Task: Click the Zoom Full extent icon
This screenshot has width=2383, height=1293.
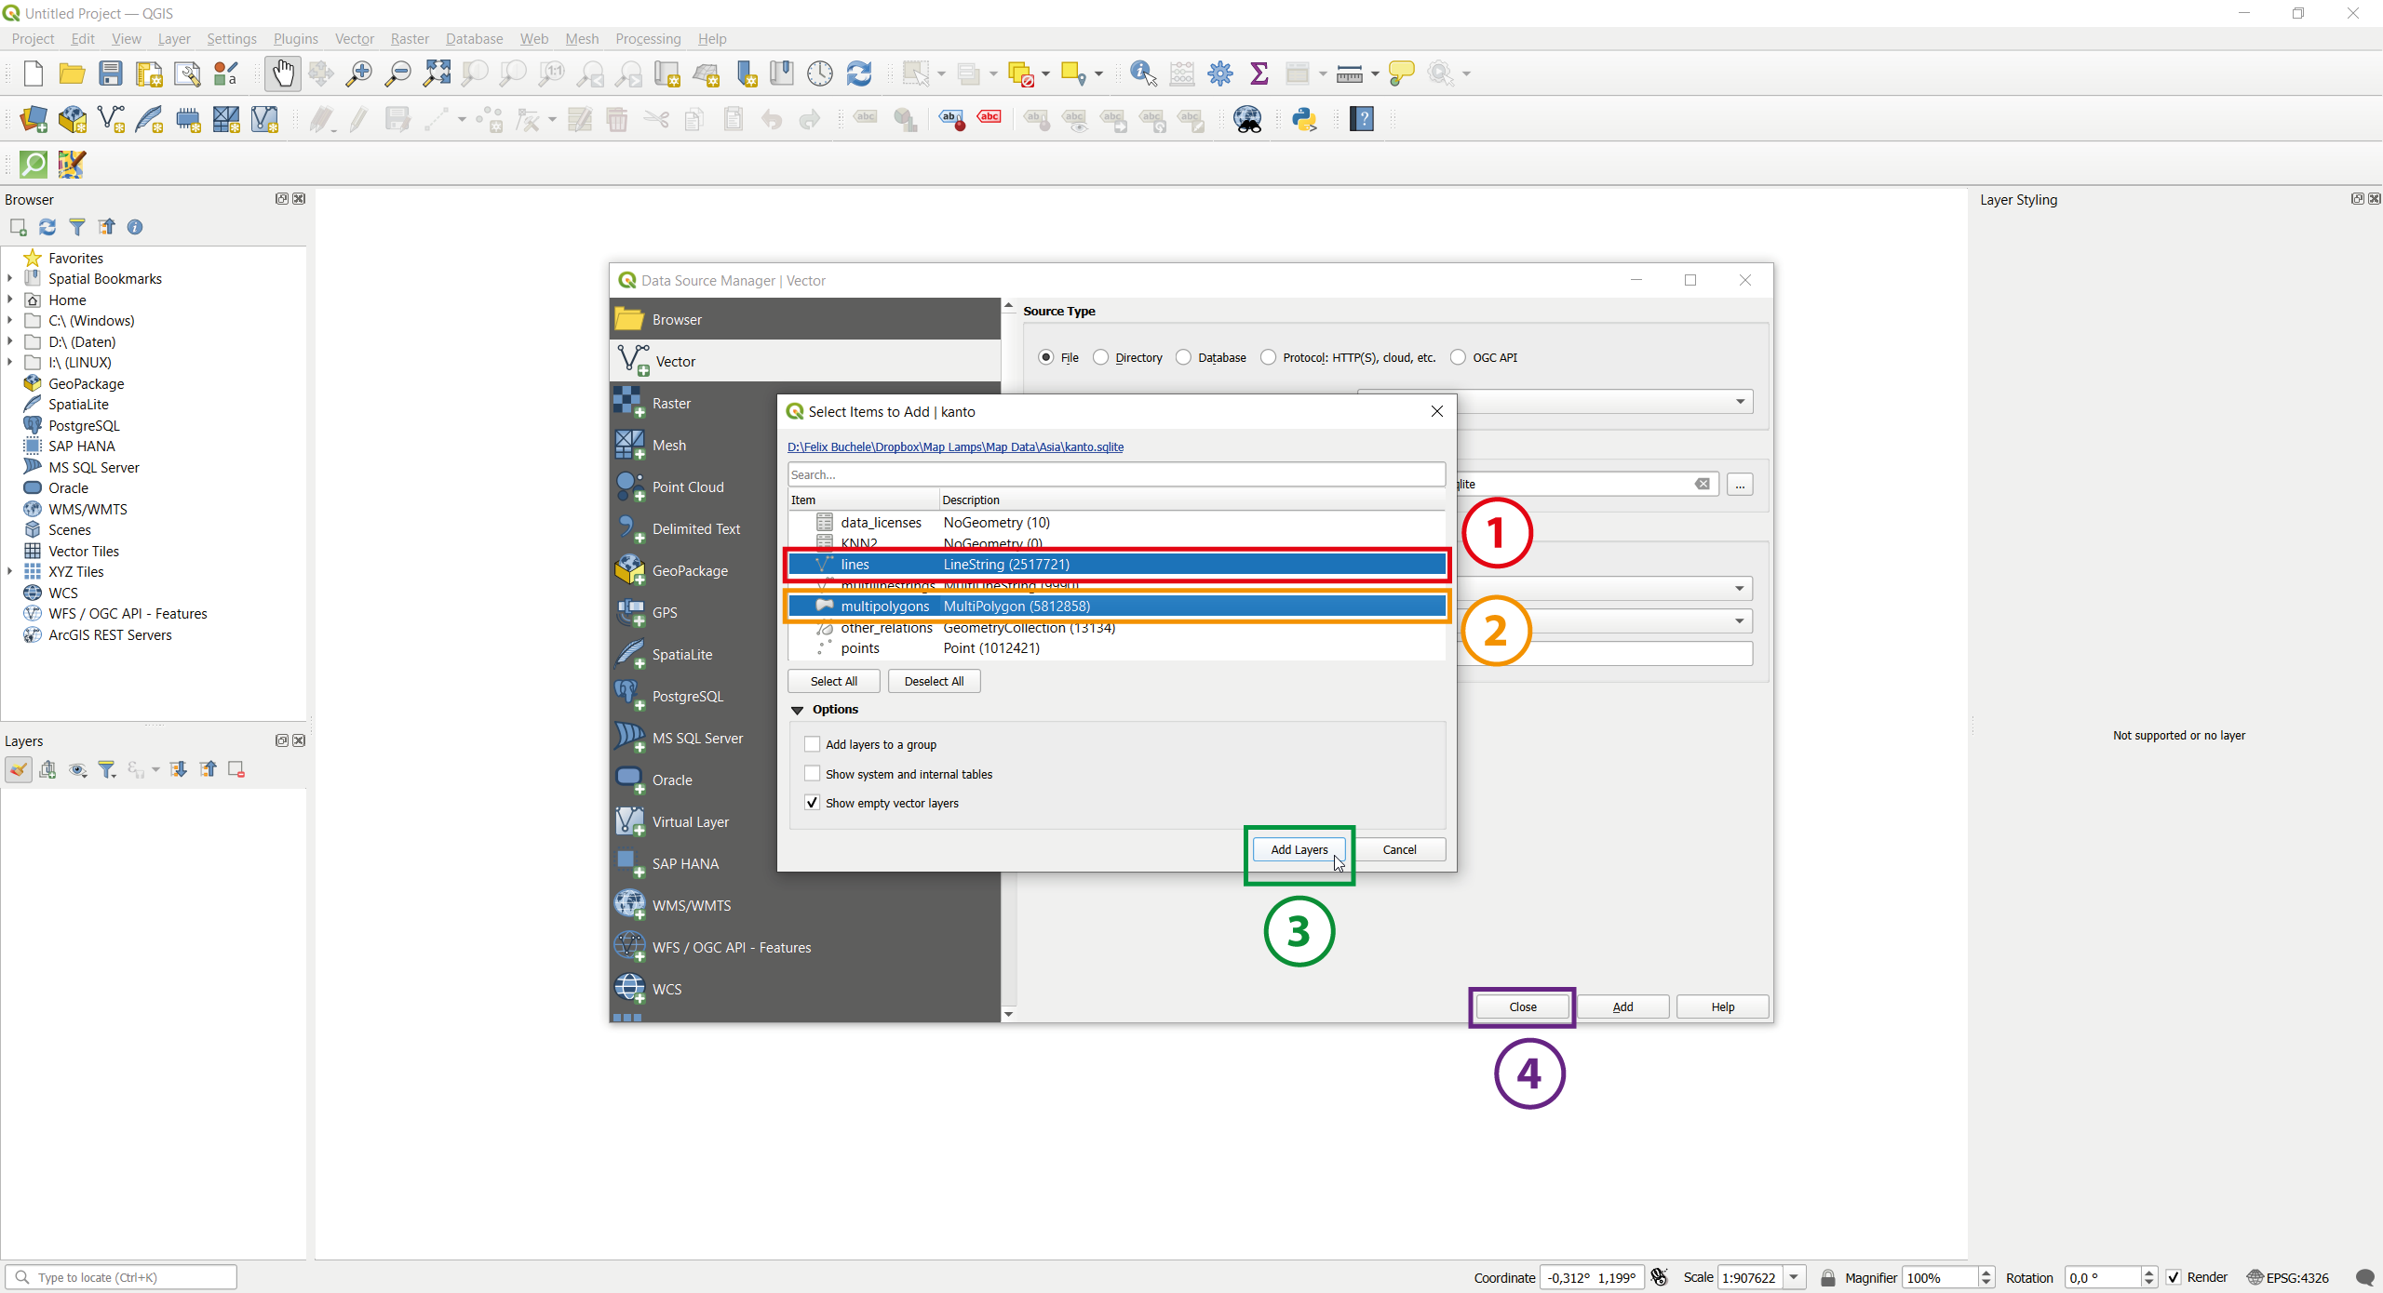Action: coord(437,73)
